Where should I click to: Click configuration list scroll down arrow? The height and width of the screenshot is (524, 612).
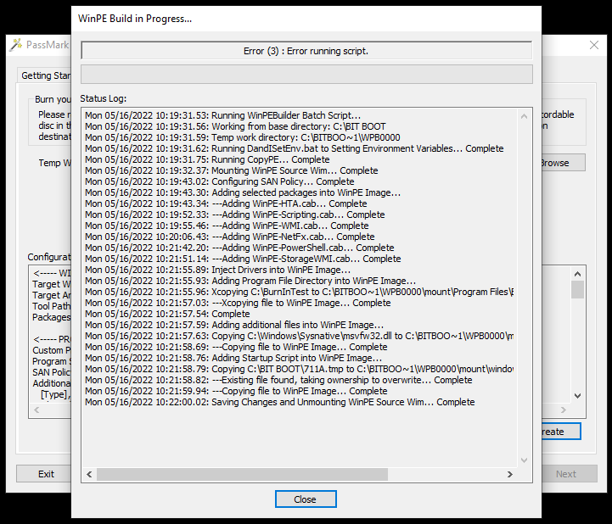tap(578, 396)
